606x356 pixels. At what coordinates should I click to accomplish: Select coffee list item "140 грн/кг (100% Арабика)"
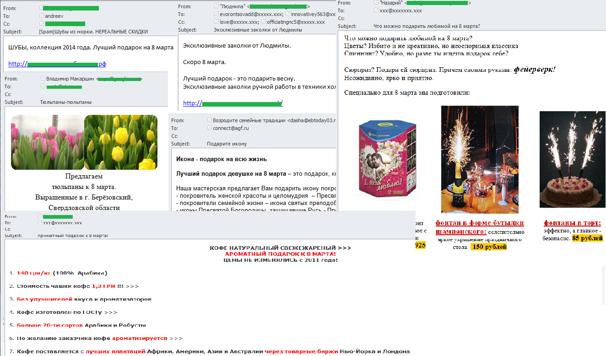[x=62, y=273]
